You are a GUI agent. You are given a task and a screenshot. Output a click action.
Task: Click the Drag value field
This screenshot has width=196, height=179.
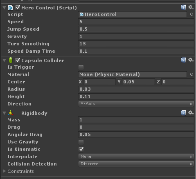point(136,127)
